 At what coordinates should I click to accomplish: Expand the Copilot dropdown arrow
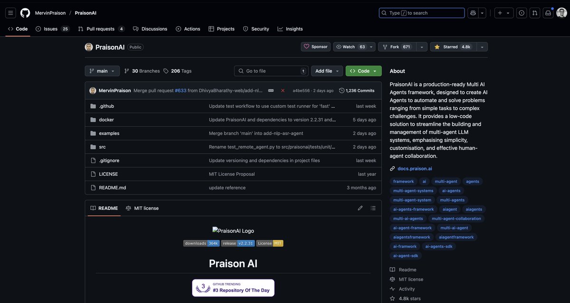482,13
